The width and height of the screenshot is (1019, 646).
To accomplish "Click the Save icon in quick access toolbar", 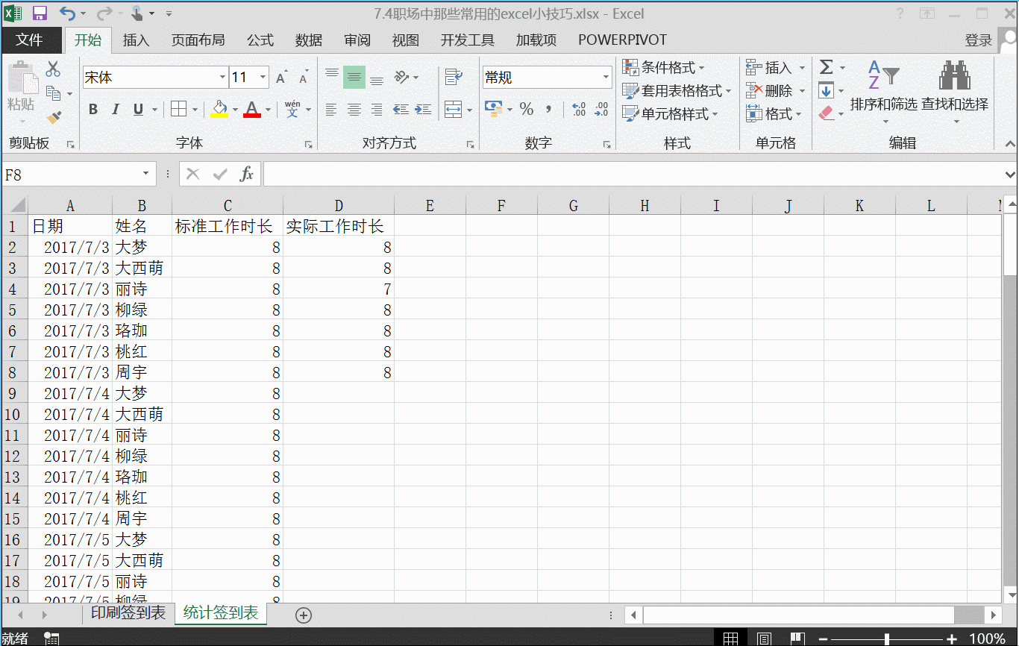I will pyautogui.click(x=40, y=13).
